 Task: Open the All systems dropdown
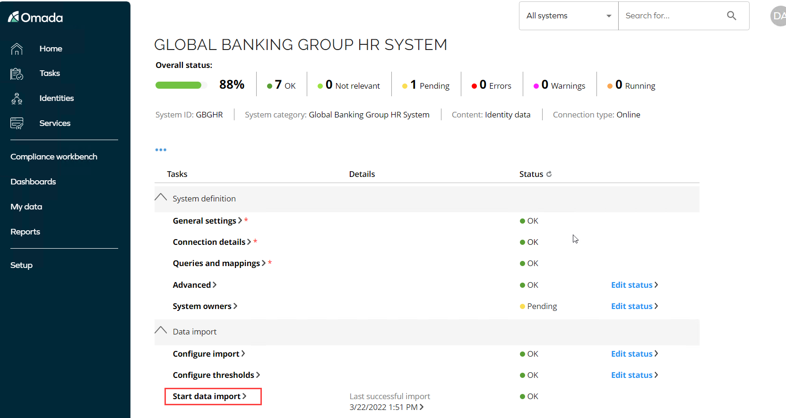pyautogui.click(x=569, y=16)
